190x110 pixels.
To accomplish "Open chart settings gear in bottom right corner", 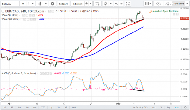I will pyautogui.click(x=185, y=107).
